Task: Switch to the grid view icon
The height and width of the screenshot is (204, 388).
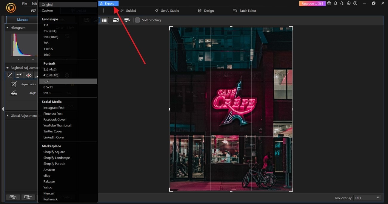Action: [x=104, y=20]
